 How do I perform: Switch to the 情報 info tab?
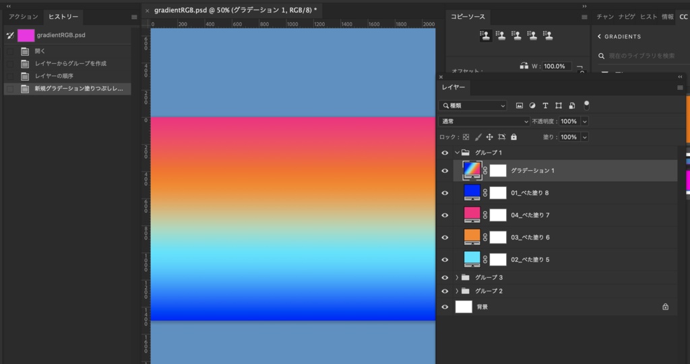coord(668,17)
